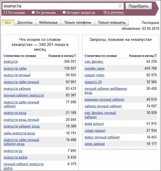
Task: Open личный кабинет екапуста войти link
Action: coord(24,166)
